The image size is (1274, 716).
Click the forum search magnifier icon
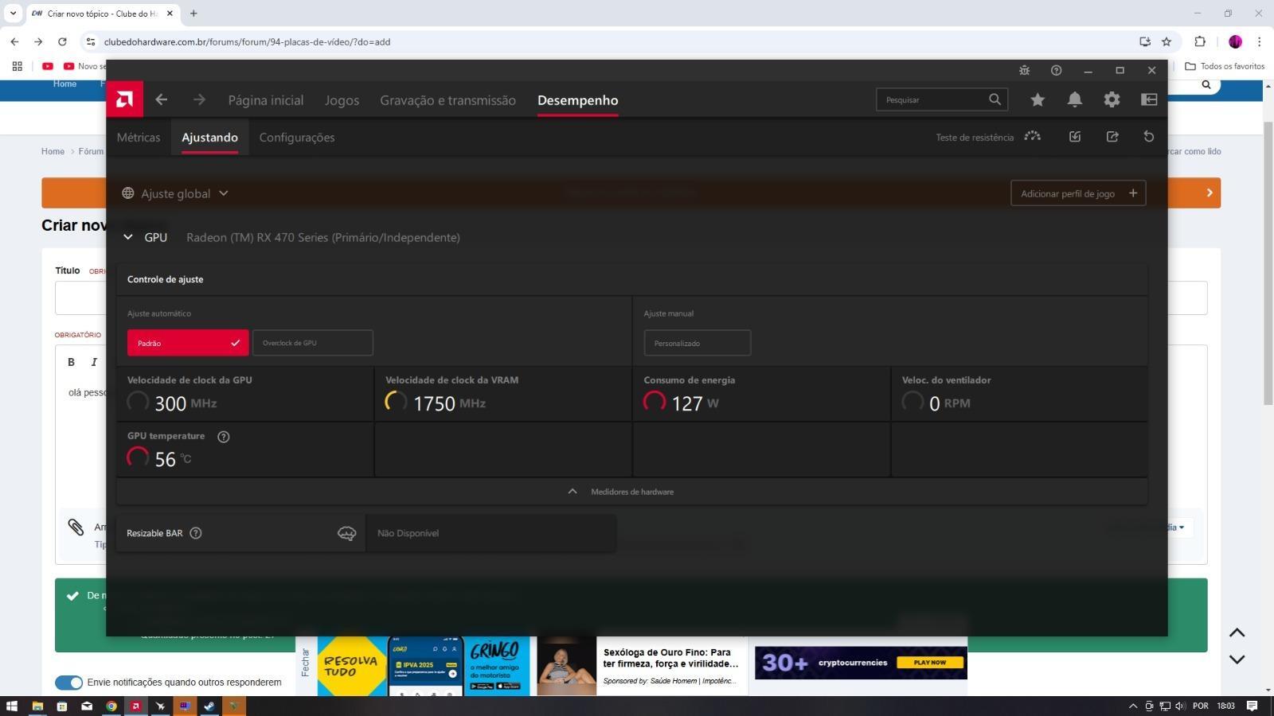(x=1206, y=84)
